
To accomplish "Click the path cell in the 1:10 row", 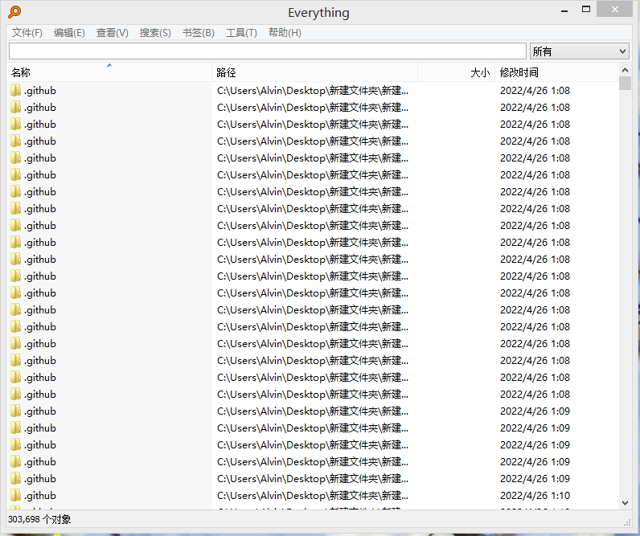I will pos(313,496).
